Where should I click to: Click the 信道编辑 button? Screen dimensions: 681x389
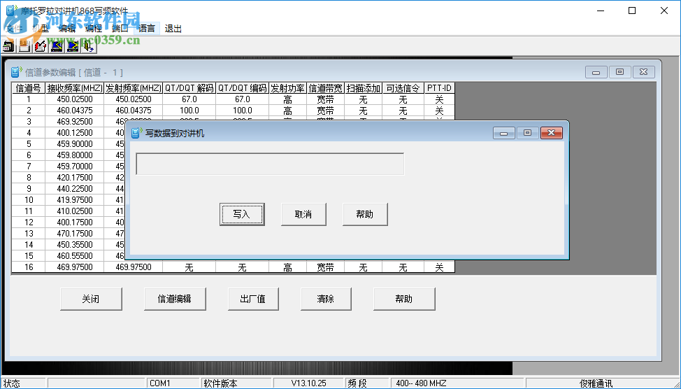pos(175,299)
